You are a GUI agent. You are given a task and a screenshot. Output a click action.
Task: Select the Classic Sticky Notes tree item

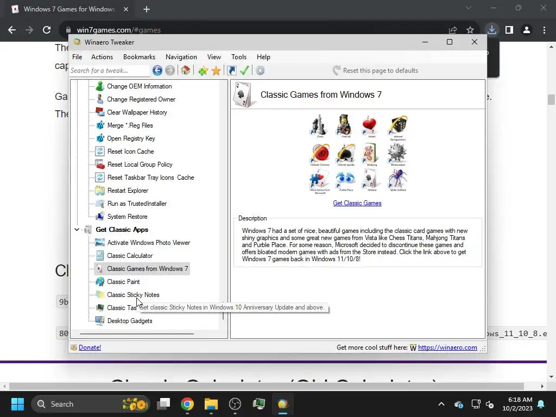[x=133, y=295]
